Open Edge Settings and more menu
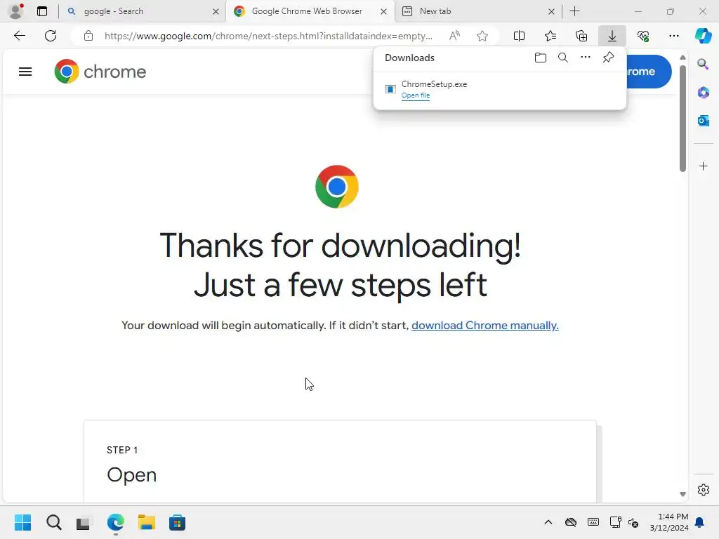The height and width of the screenshot is (539, 719). (673, 36)
